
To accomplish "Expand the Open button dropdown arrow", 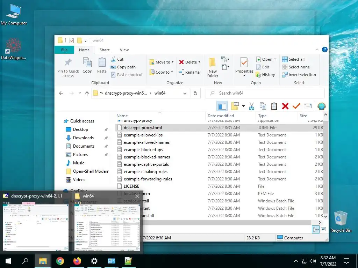I will [275, 59].
